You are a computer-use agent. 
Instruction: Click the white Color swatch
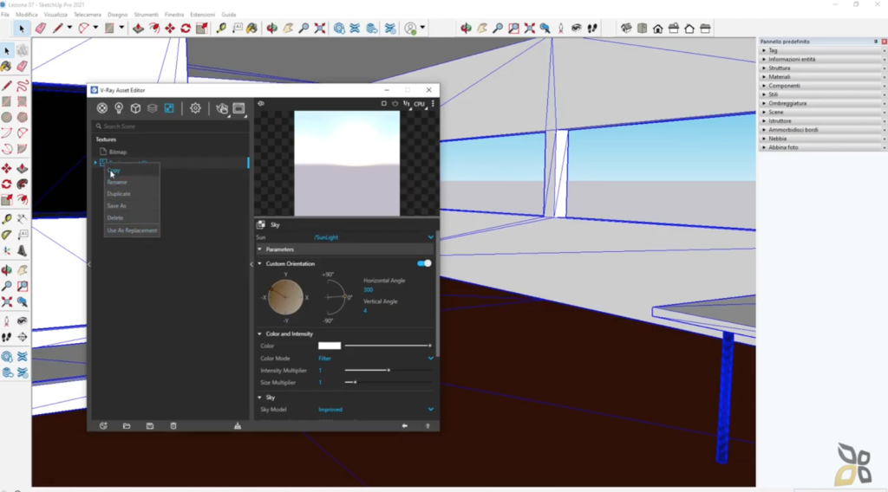(330, 346)
